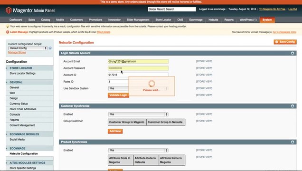This screenshot has width=302, height=171.
Task: Focus the Global Record Search field
Action: pyautogui.click(x=172, y=9)
